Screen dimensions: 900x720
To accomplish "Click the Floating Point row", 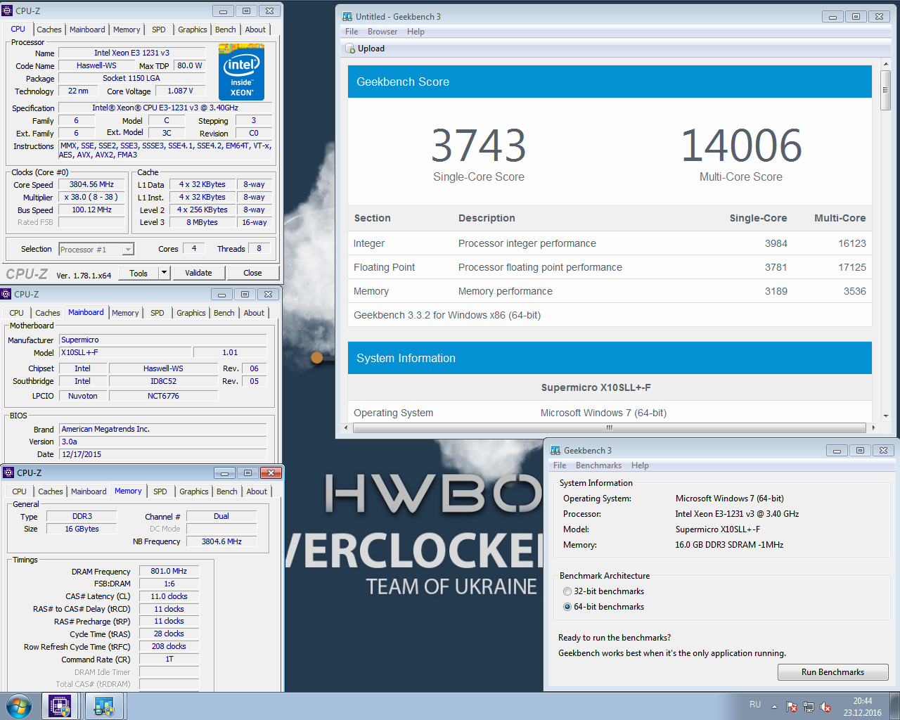I will (610, 267).
